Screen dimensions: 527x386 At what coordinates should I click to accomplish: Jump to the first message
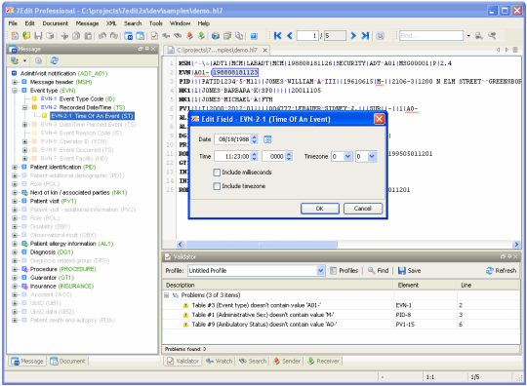coord(277,36)
